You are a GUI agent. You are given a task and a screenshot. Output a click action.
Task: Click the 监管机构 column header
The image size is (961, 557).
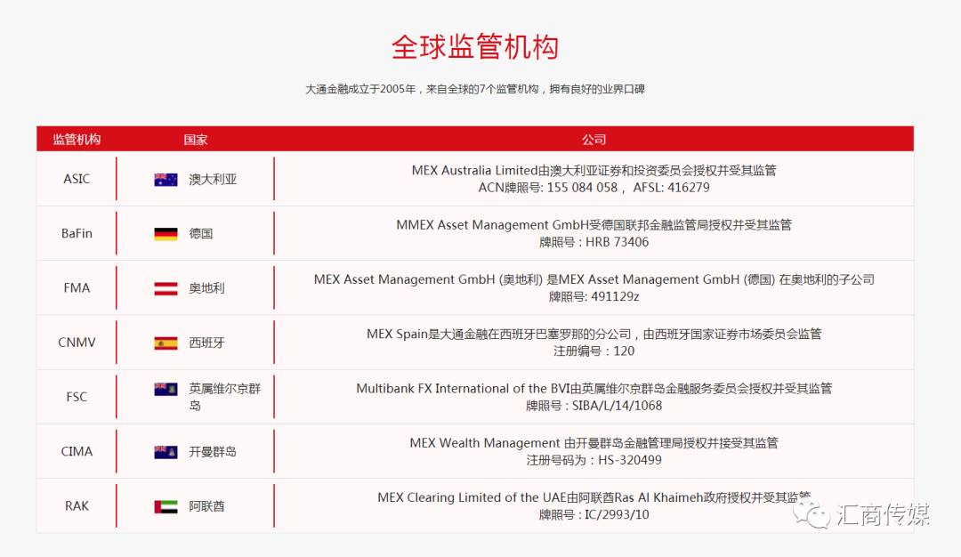[x=77, y=140]
